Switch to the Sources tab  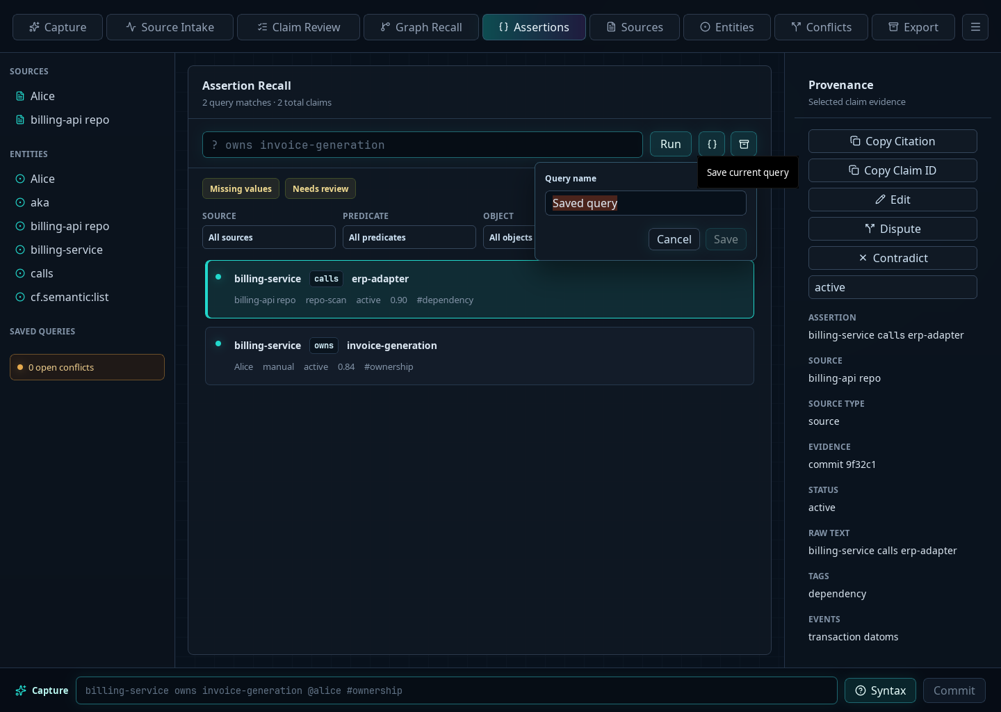[635, 27]
